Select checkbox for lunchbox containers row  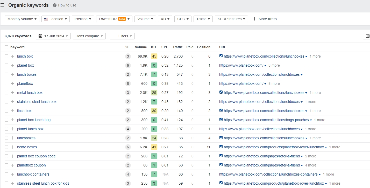coord(6,174)
